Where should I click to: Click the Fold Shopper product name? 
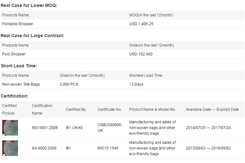click(14, 54)
